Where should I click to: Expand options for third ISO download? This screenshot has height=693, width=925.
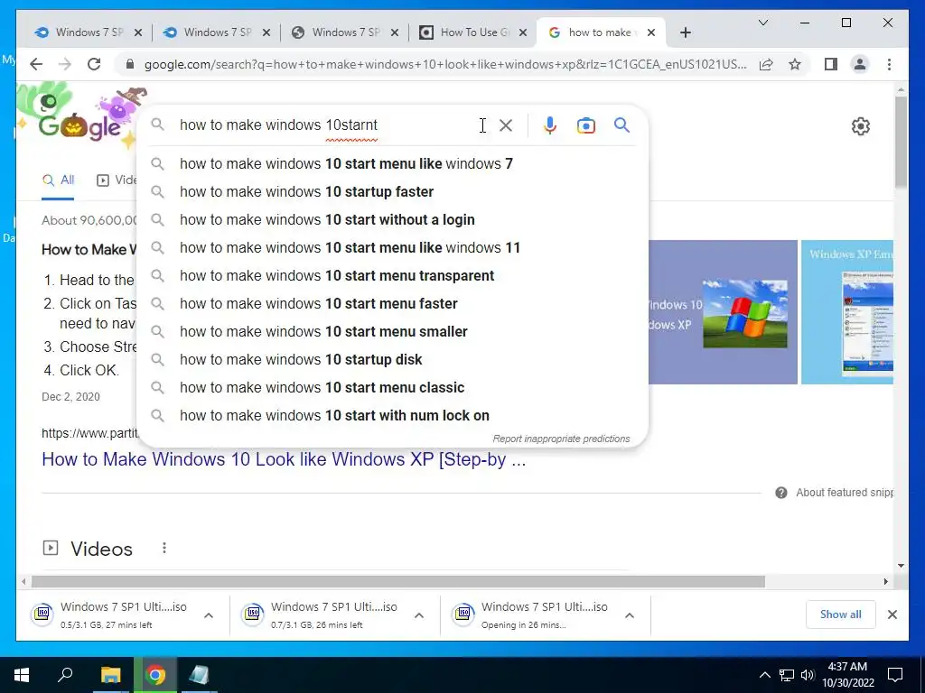630,615
